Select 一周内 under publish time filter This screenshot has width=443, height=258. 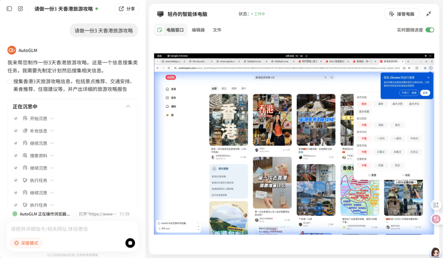pos(397,139)
